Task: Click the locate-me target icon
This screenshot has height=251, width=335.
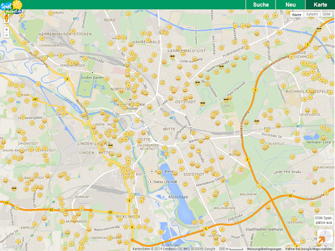Action: [325, 237]
